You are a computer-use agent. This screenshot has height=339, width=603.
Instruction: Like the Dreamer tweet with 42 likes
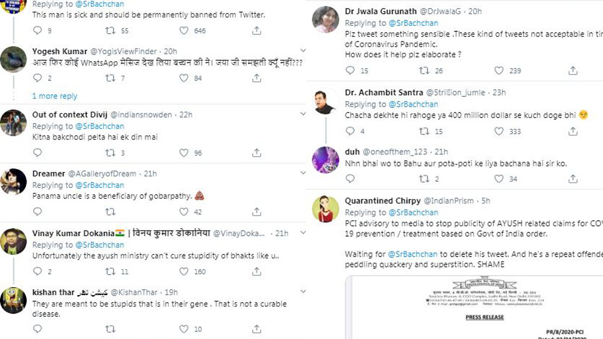click(x=184, y=212)
